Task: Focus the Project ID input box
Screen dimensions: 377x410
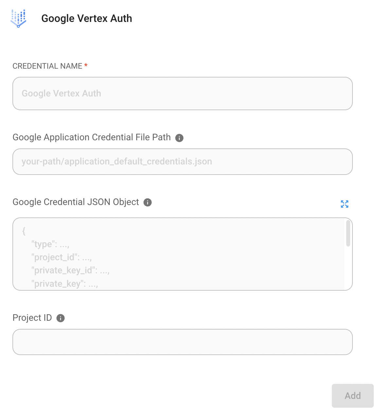Action: click(182, 342)
